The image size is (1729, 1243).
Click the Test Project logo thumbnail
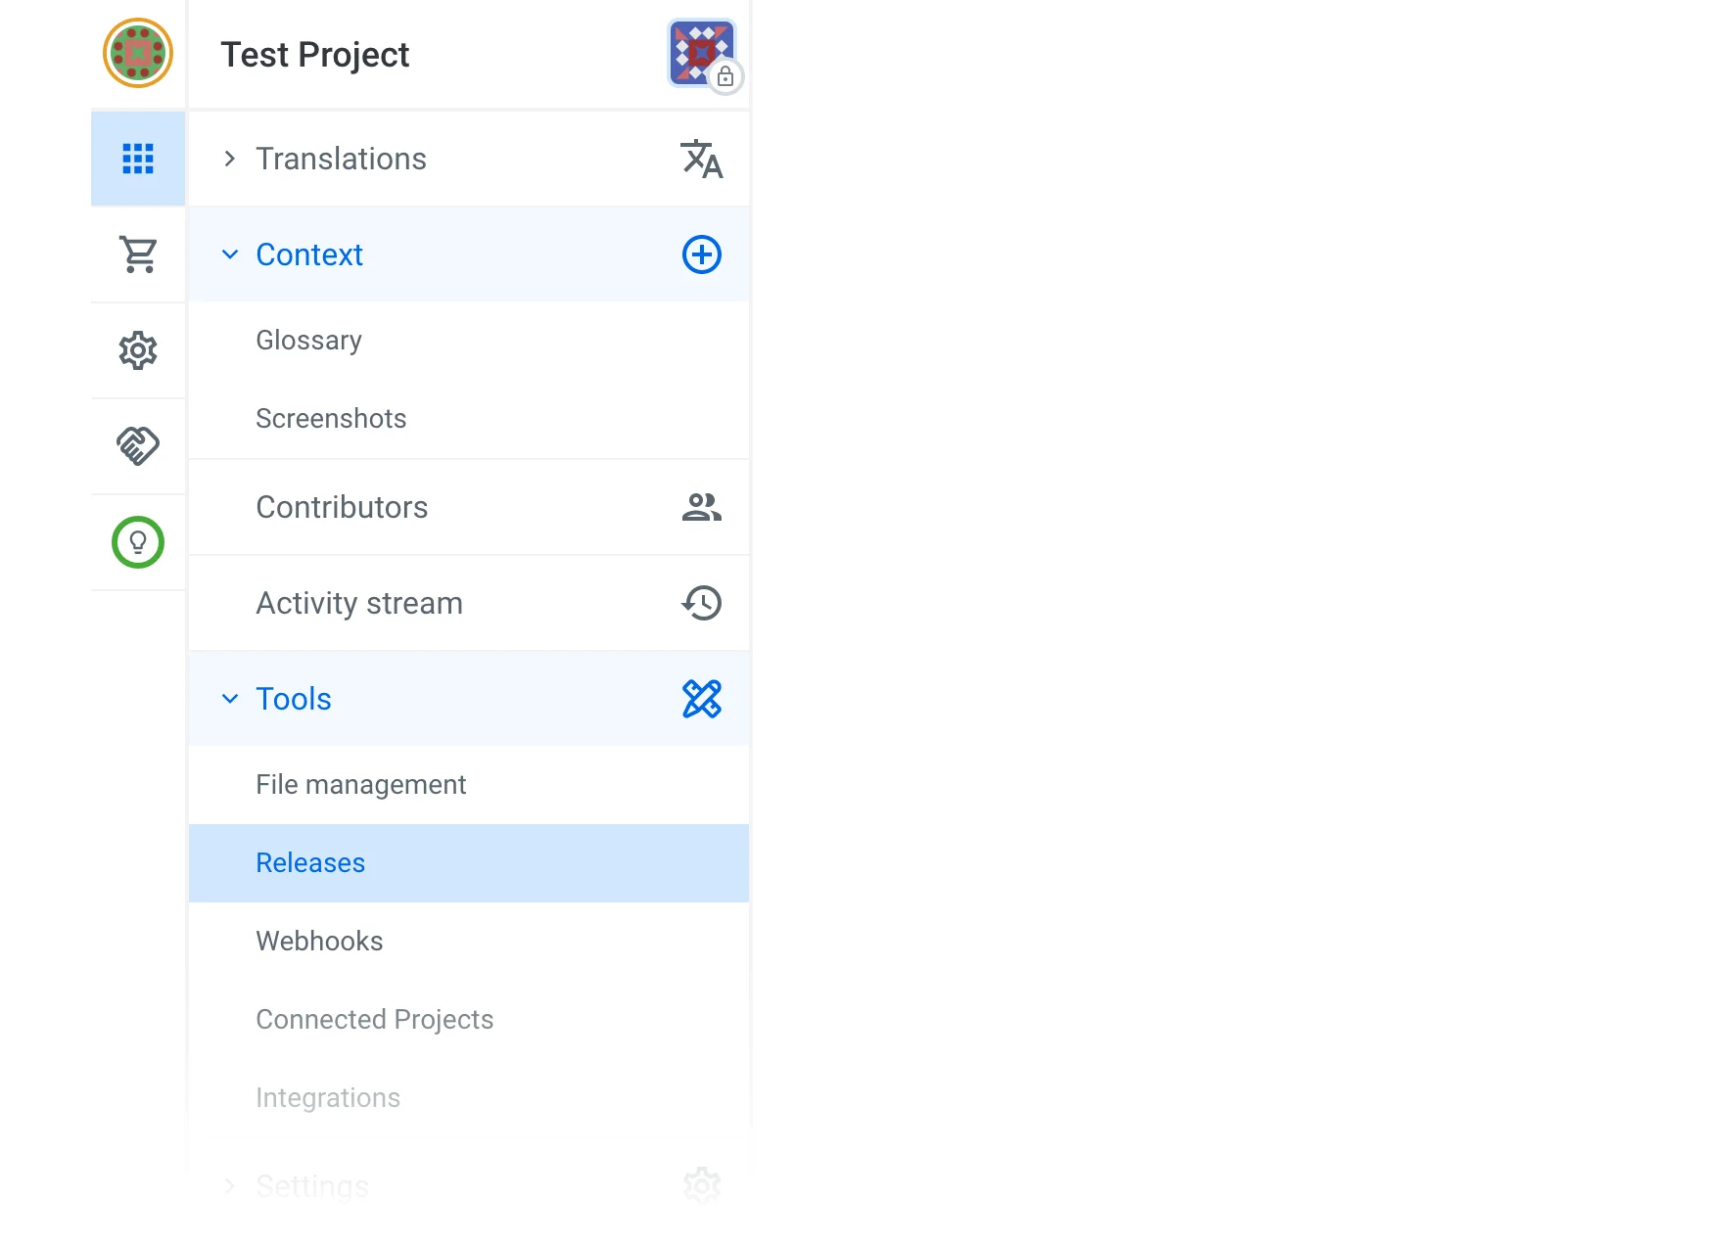coord(701,53)
